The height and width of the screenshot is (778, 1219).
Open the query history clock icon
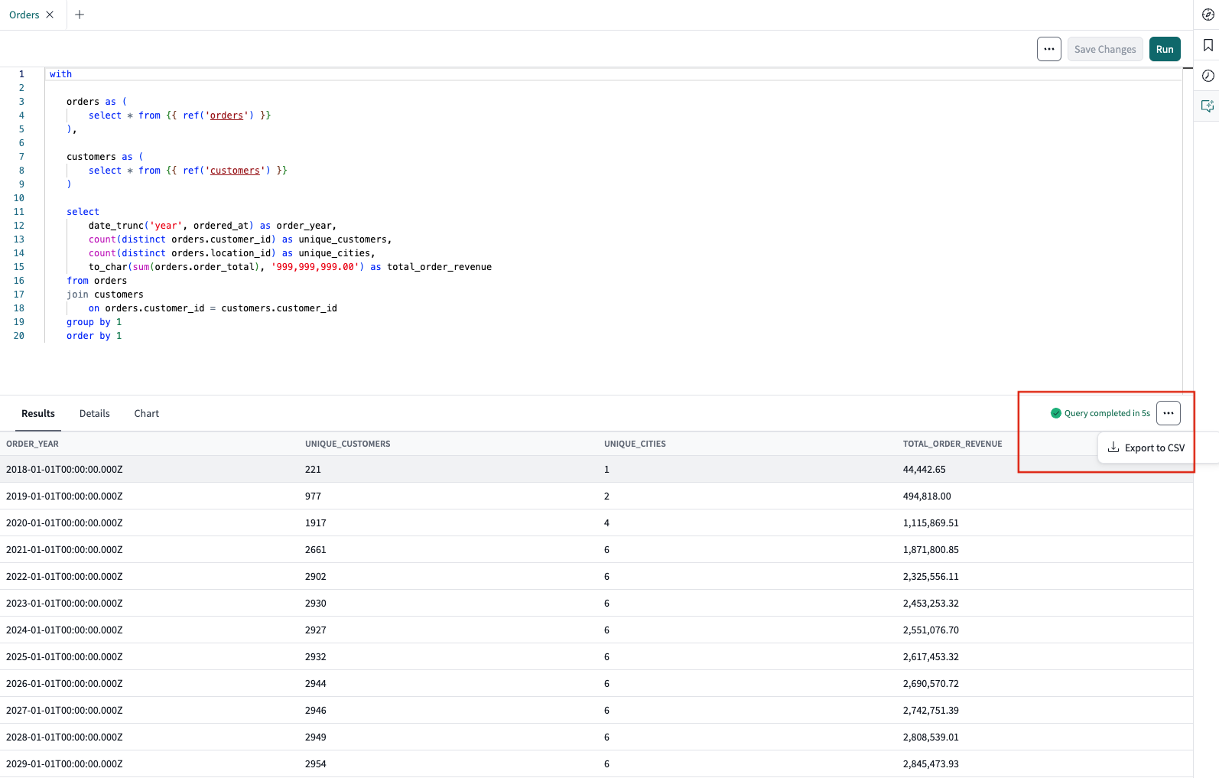click(x=1208, y=76)
